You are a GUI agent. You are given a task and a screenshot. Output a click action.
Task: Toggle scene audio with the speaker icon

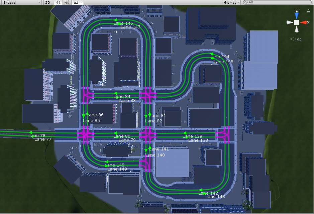tap(67, 2)
